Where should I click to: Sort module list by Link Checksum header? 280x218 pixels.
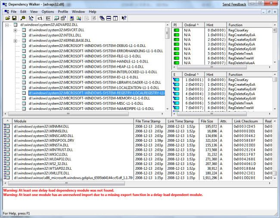click(x=248, y=121)
